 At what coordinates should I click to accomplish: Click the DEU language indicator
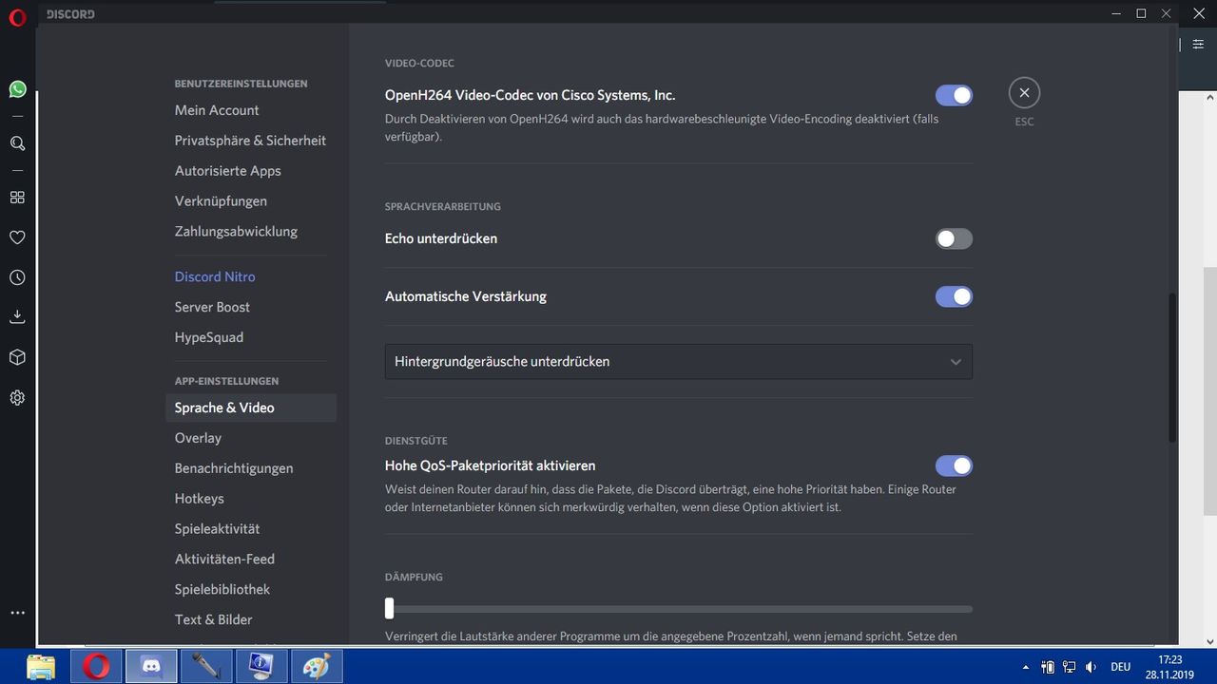(x=1120, y=667)
